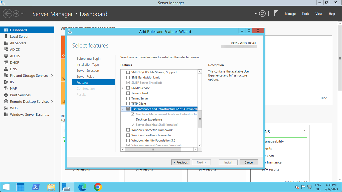Click the WDS role icon
The width and height of the screenshot is (342, 192).
point(6,108)
